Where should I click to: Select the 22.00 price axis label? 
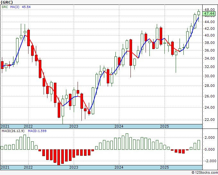click(209, 120)
